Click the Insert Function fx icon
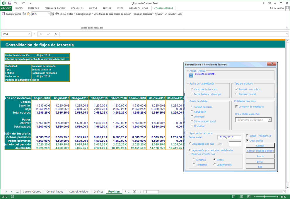Screen dimensions: 290x199 point(55,34)
